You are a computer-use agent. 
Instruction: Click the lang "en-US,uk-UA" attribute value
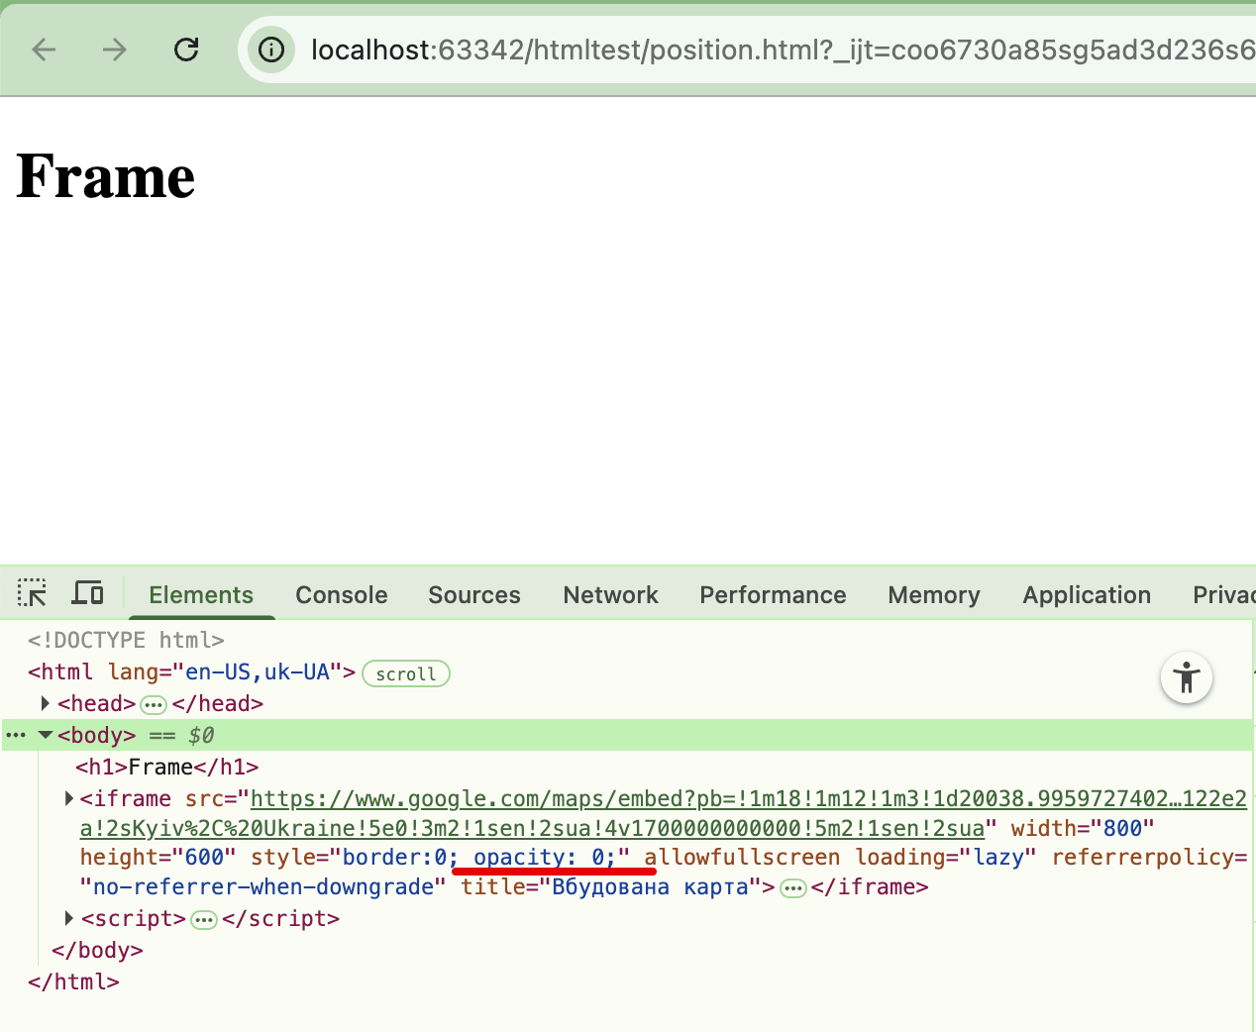(x=258, y=671)
